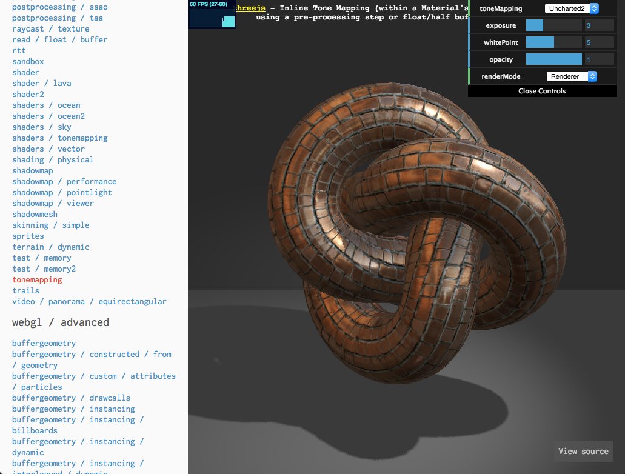Open the toneMapping dropdown showing Uncharted2

(x=571, y=8)
